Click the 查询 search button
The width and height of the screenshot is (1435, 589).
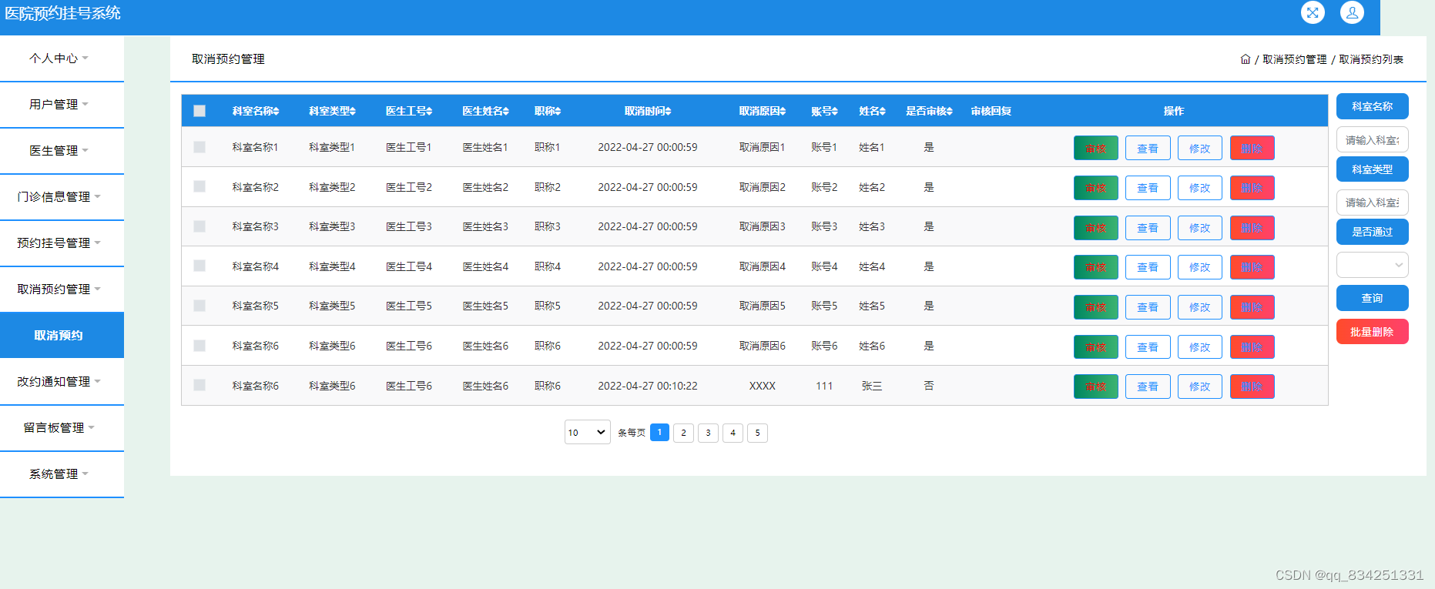[1372, 298]
